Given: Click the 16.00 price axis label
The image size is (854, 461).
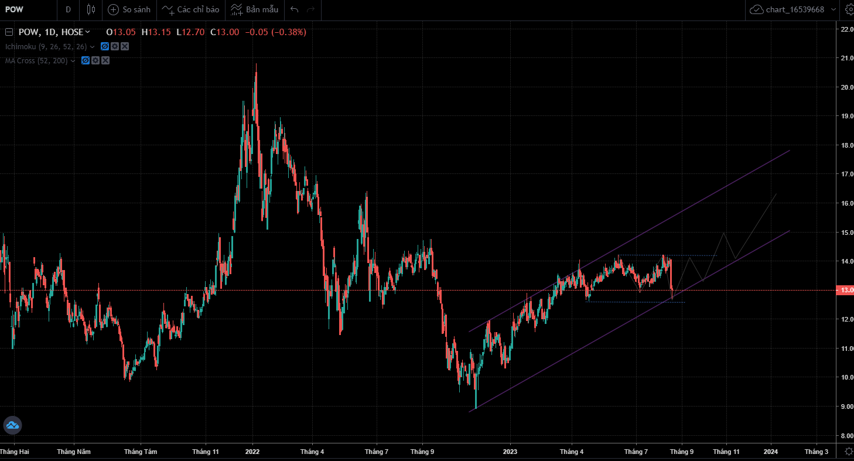Looking at the screenshot, I should [x=846, y=203].
